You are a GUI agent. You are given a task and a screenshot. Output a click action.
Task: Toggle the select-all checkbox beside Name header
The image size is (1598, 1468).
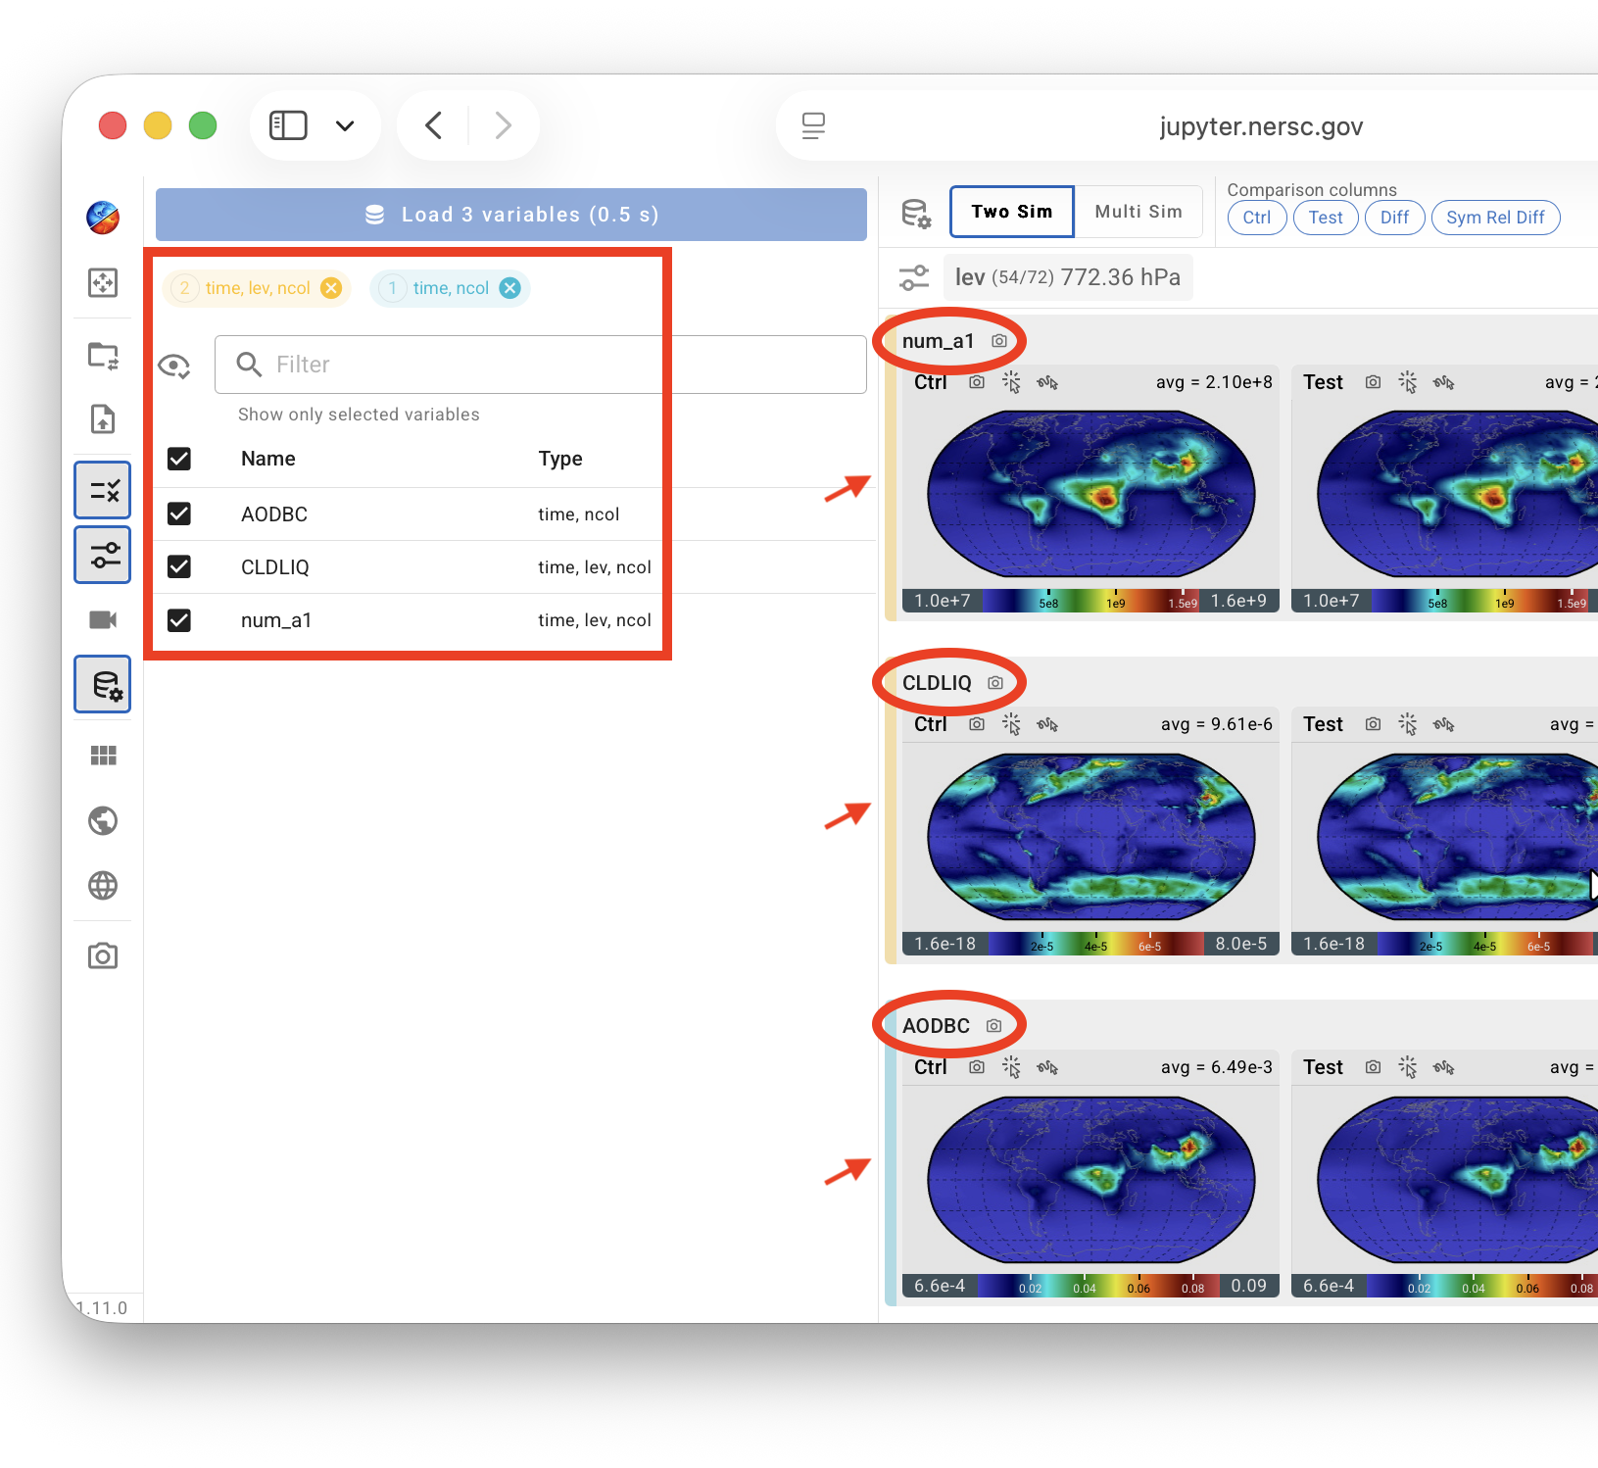point(179,459)
